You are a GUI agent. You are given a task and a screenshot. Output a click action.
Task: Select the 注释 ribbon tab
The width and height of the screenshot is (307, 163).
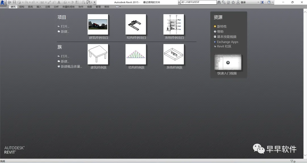47,7
